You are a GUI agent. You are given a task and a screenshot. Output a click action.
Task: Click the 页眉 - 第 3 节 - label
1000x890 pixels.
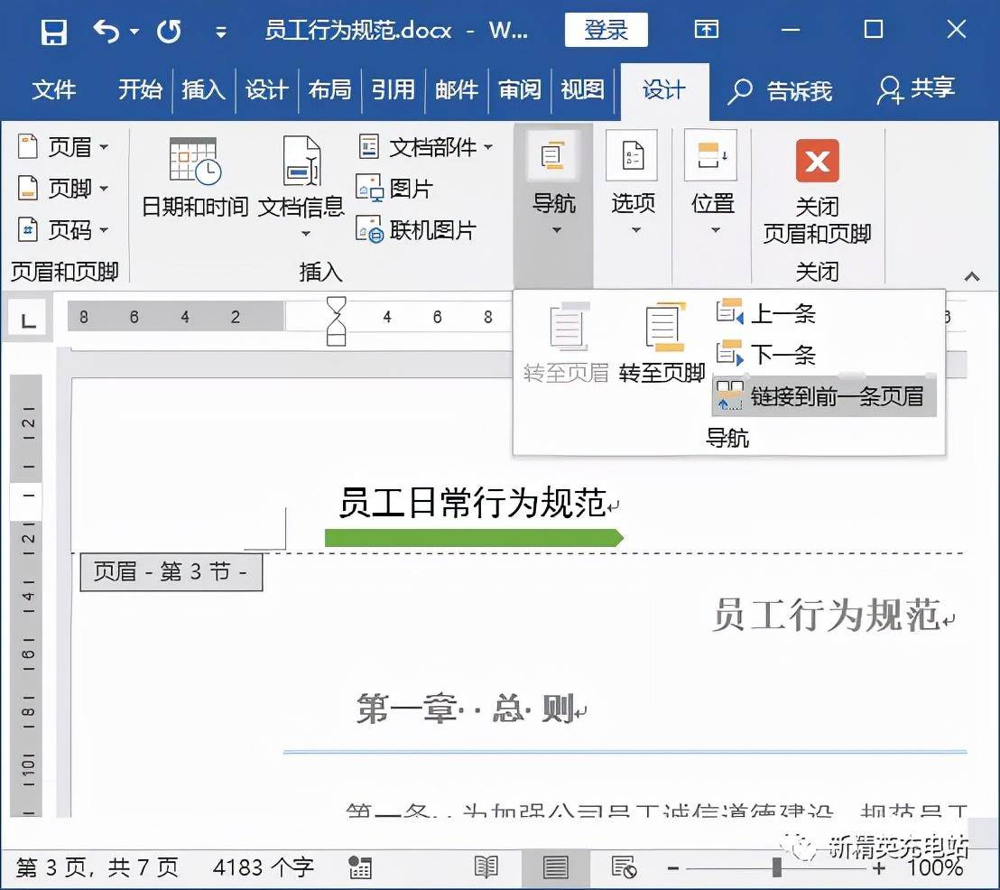[171, 571]
